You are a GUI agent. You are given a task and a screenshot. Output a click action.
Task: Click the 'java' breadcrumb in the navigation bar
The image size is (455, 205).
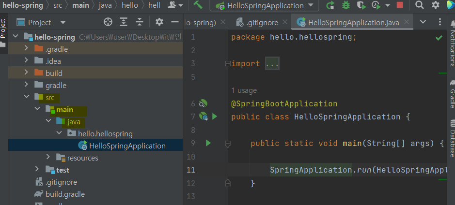click(105, 5)
